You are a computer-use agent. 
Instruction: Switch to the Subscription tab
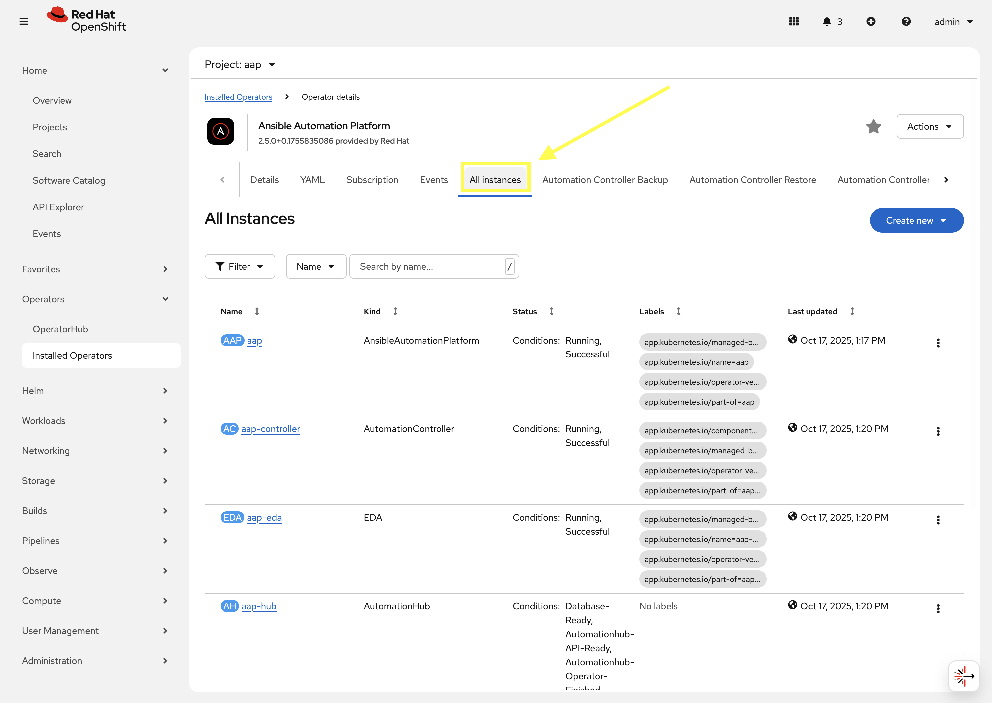point(372,180)
